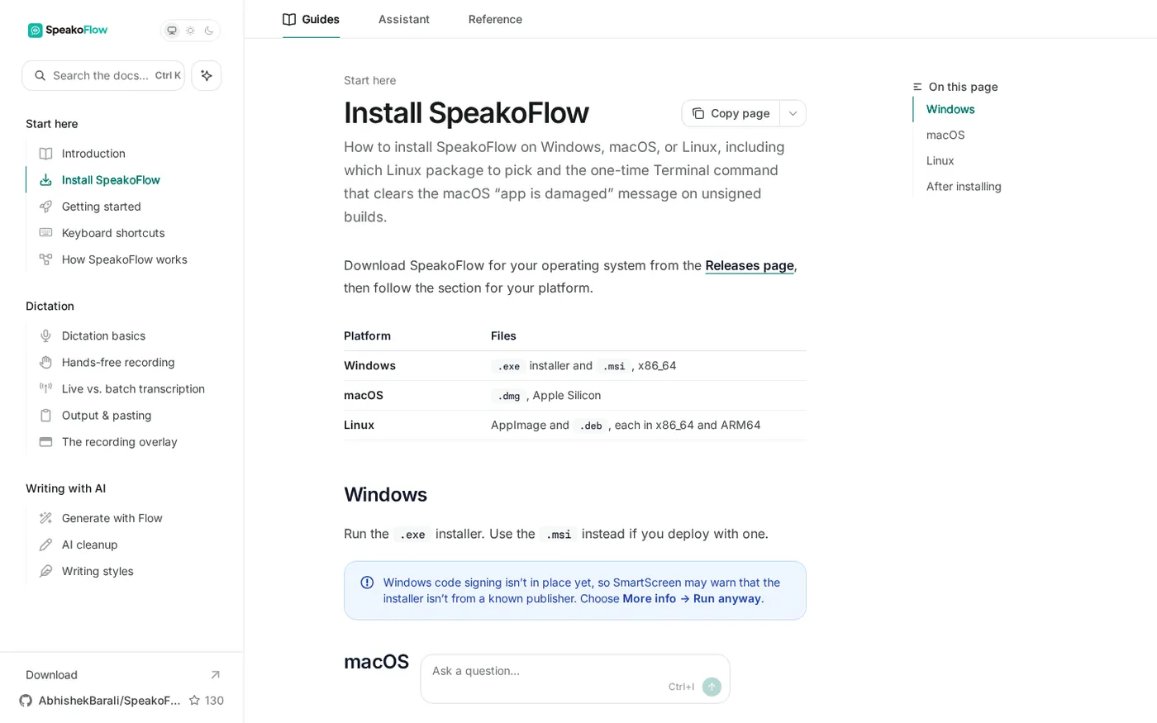Select the Guides tab
The image size is (1157, 723).
[311, 19]
